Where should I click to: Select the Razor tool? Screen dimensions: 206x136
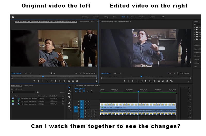(x=69, y=97)
